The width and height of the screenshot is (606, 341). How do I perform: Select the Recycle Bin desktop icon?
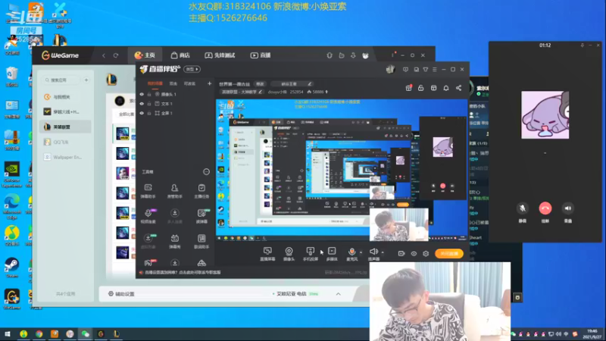click(12, 77)
